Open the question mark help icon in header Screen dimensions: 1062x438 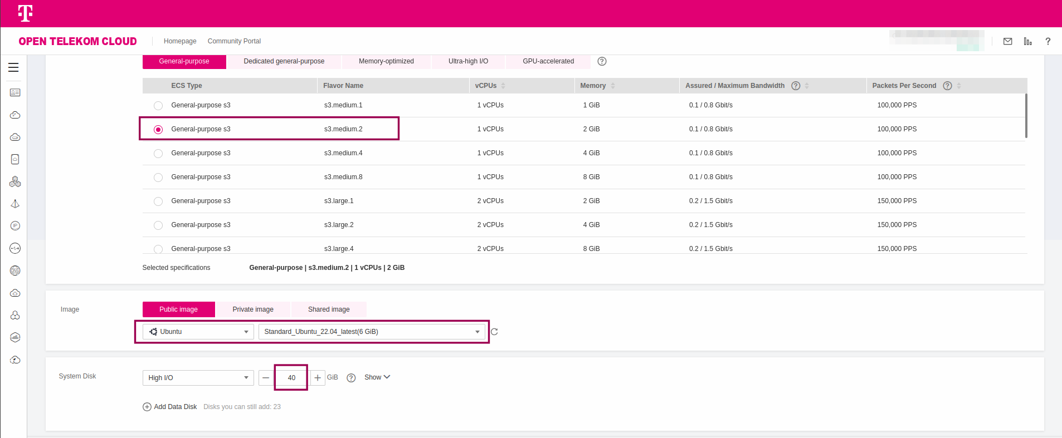click(1048, 41)
